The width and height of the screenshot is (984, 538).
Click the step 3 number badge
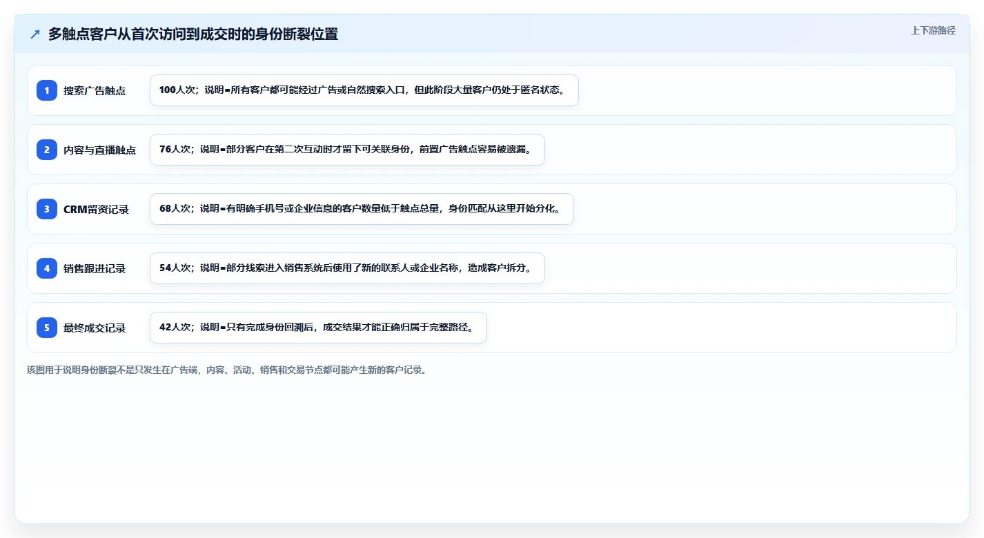click(47, 209)
